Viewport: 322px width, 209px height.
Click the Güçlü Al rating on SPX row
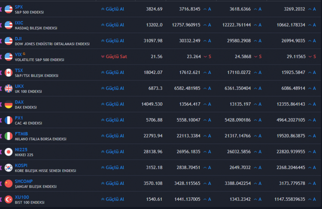pyautogui.click(x=113, y=9)
